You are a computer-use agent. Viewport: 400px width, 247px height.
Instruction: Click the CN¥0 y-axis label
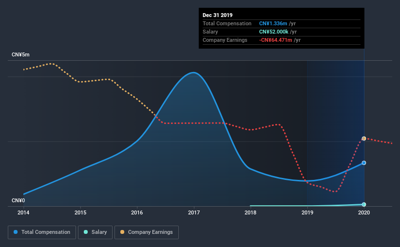click(x=19, y=201)
